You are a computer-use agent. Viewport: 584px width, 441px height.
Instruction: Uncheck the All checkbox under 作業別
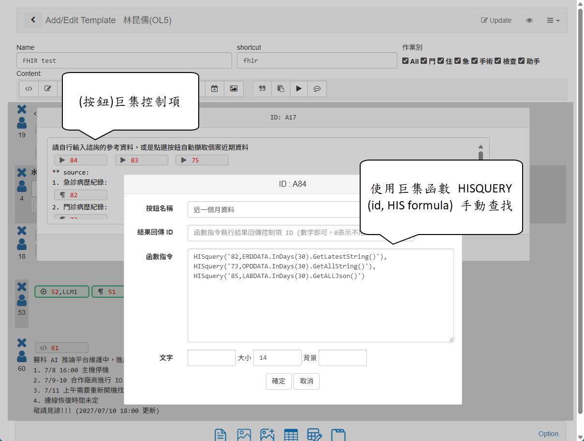pos(406,61)
